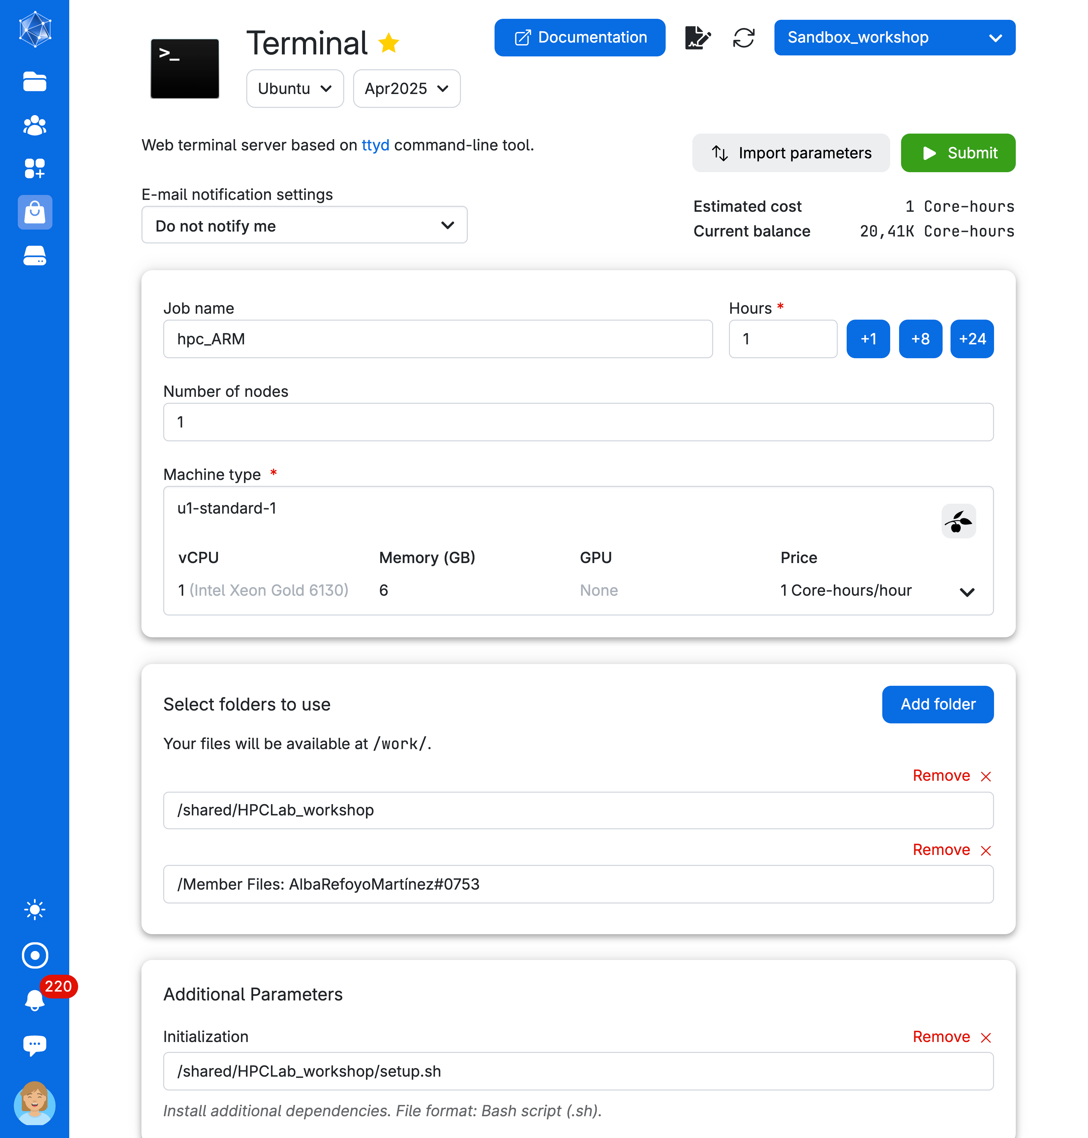Follow the ttyd link
The width and height of the screenshot is (1088, 1138).
pyautogui.click(x=375, y=145)
